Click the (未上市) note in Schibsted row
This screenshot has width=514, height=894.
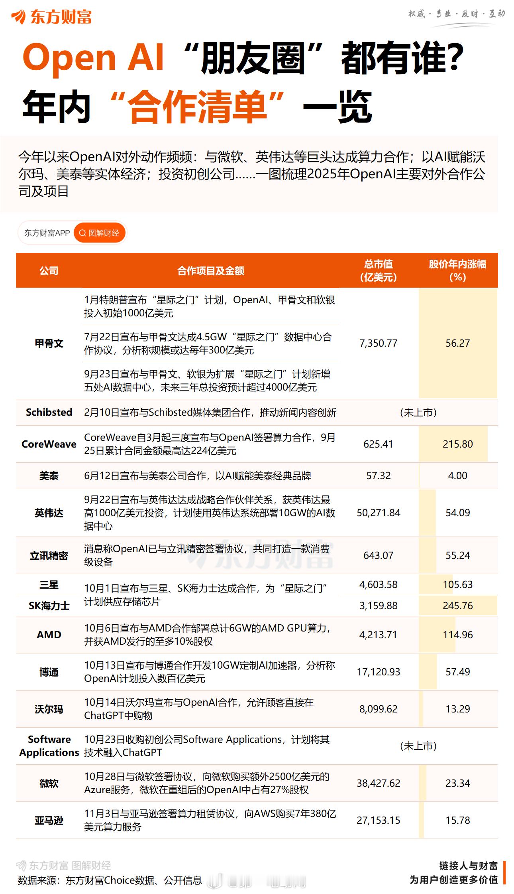418,412
